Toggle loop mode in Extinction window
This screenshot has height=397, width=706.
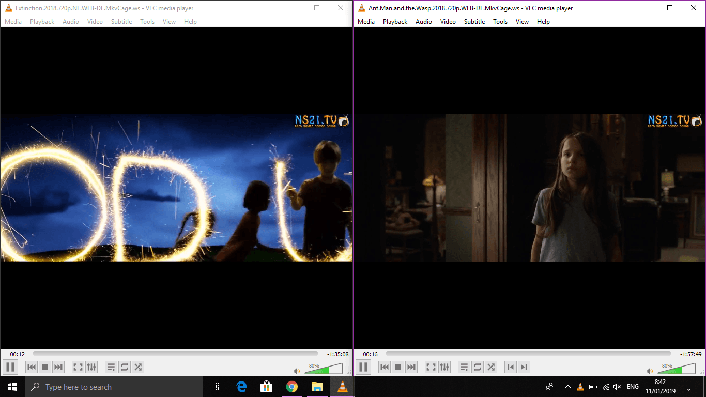point(125,367)
